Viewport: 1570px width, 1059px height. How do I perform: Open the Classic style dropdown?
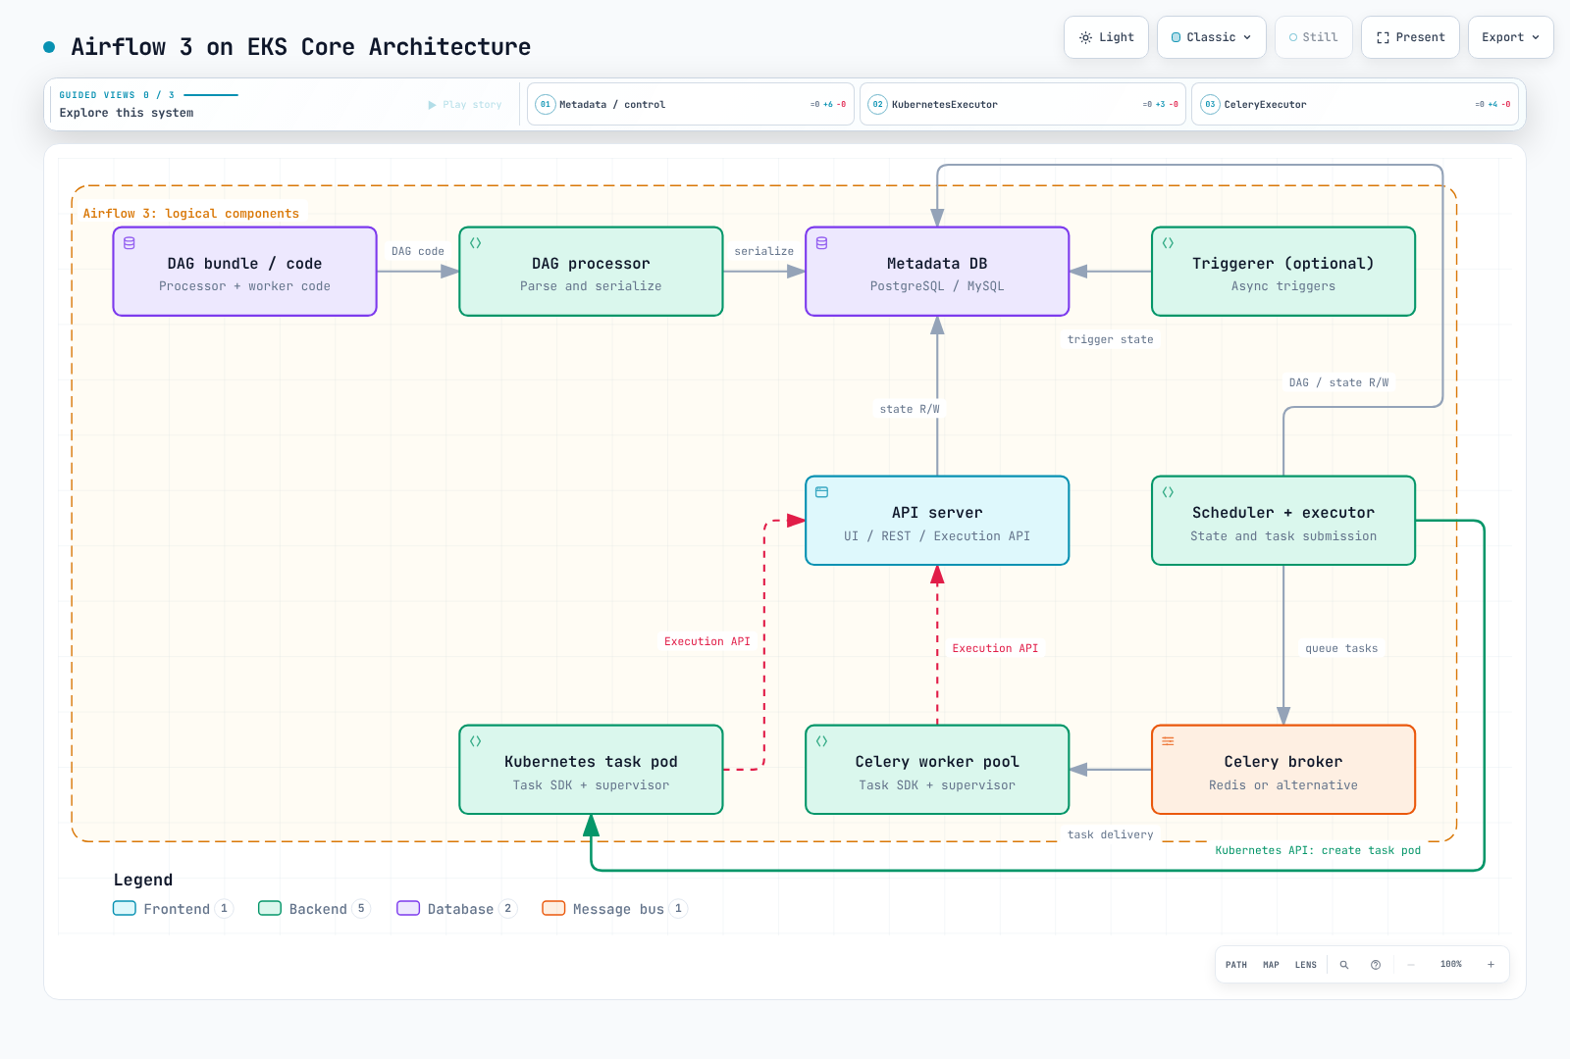click(x=1212, y=37)
